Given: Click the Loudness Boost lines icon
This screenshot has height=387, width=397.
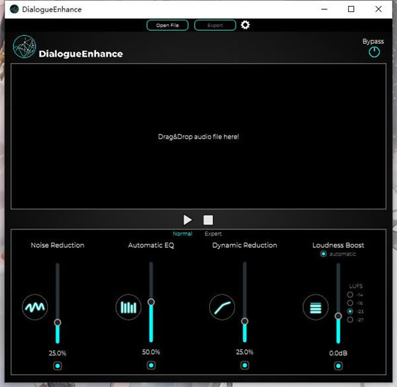Looking at the screenshot, I should click(316, 307).
